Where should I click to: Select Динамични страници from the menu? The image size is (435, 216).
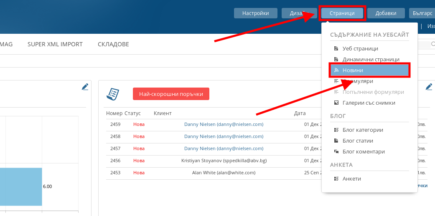[x=371, y=60]
